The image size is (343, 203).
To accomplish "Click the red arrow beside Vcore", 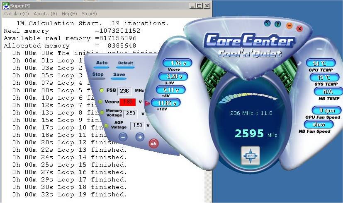I will point(147,103).
